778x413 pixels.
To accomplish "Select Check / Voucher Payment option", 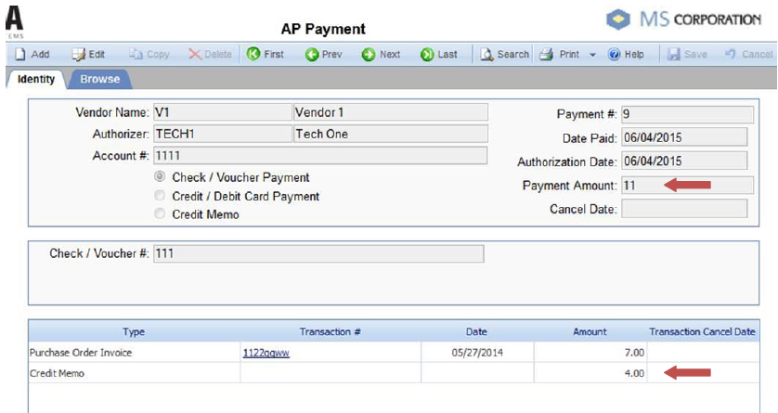I will [161, 177].
